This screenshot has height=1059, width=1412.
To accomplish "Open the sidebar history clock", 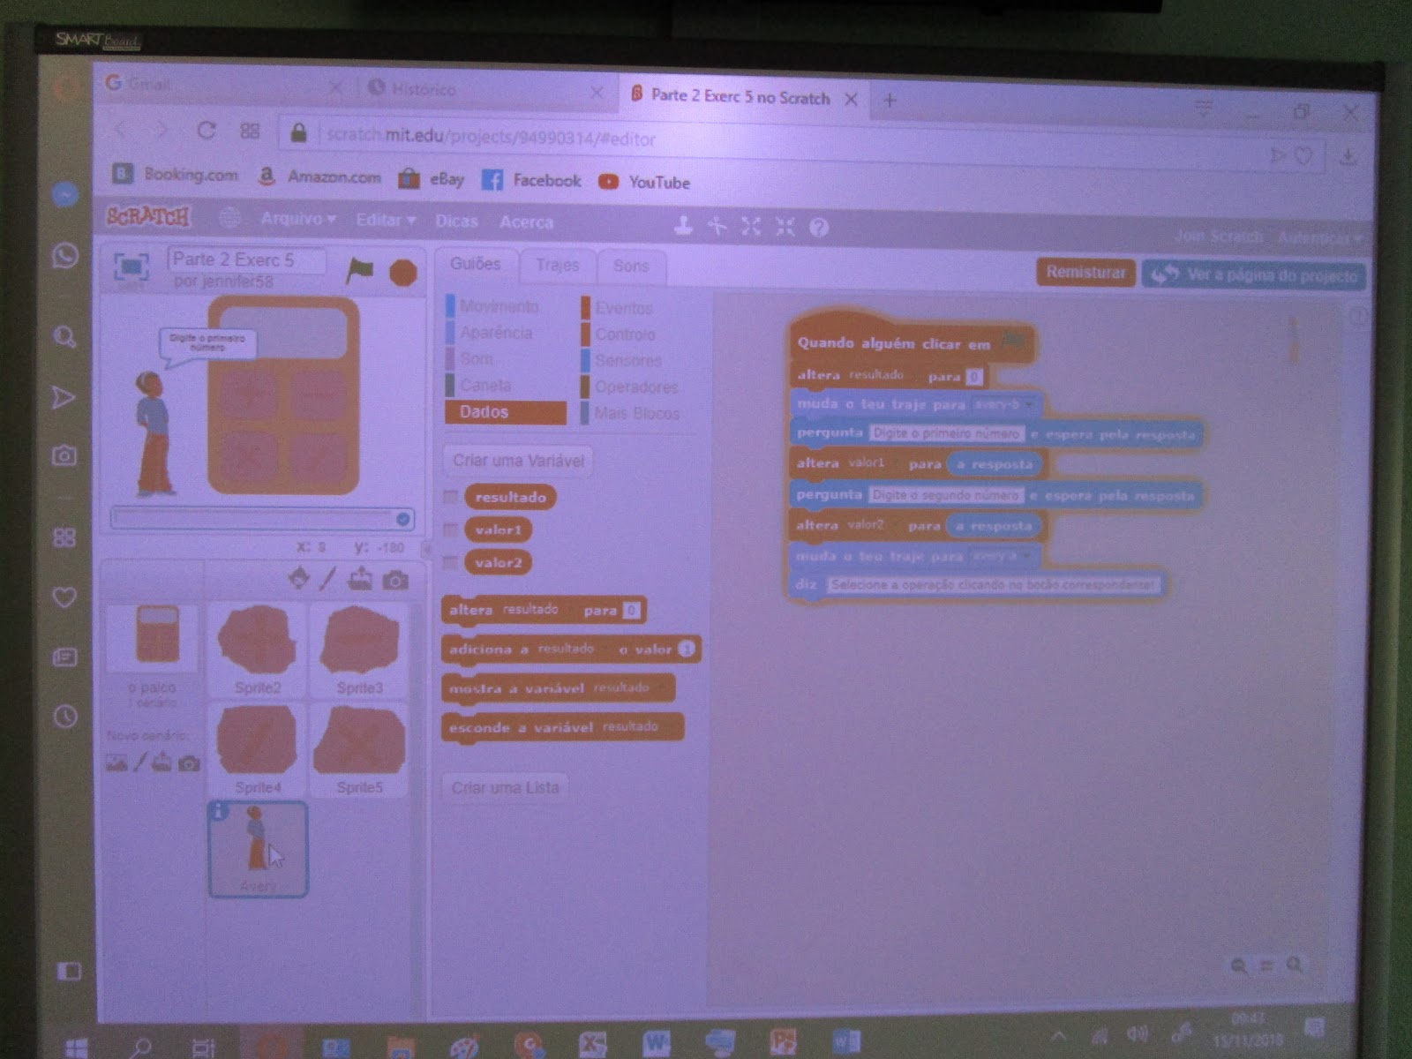I will [65, 716].
